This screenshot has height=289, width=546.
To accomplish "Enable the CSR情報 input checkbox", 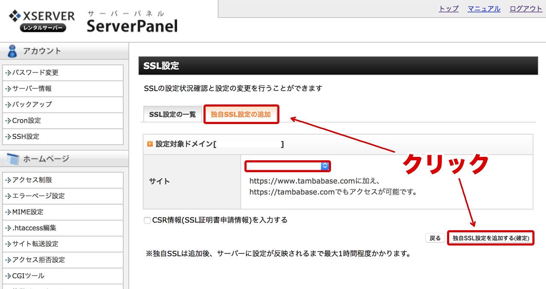I will click(x=147, y=220).
